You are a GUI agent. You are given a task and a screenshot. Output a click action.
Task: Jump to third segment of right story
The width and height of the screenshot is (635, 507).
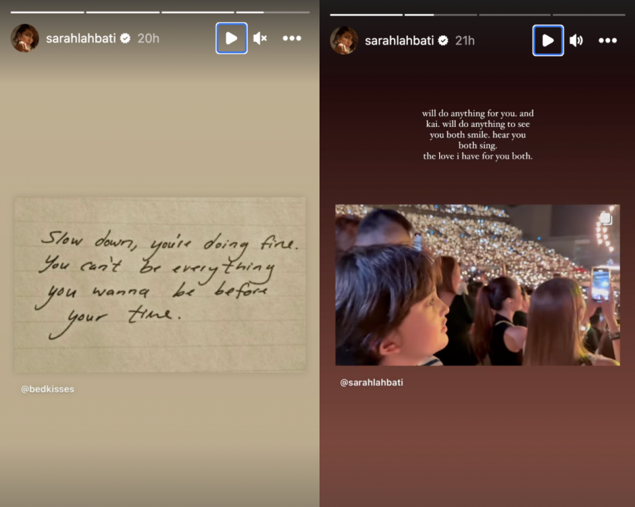(x=515, y=14)
